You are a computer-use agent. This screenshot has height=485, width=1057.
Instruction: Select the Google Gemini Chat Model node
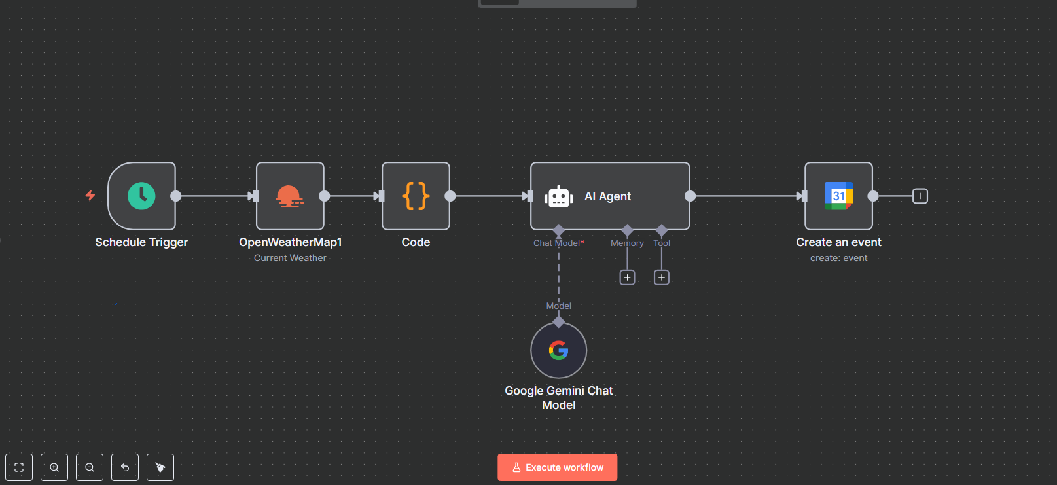coord(558,350)
